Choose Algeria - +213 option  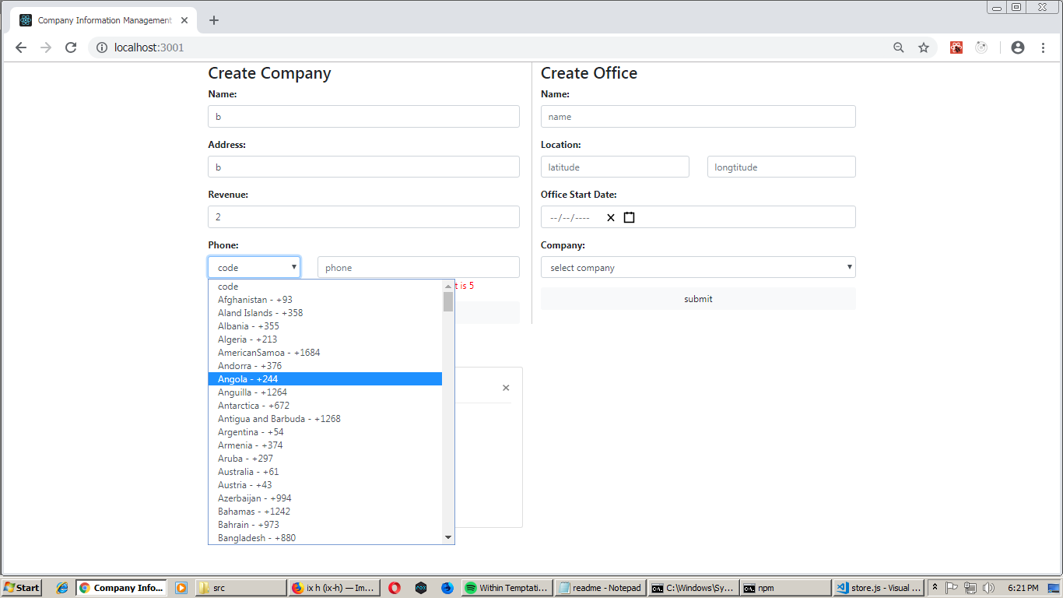[x=325, y=339]
